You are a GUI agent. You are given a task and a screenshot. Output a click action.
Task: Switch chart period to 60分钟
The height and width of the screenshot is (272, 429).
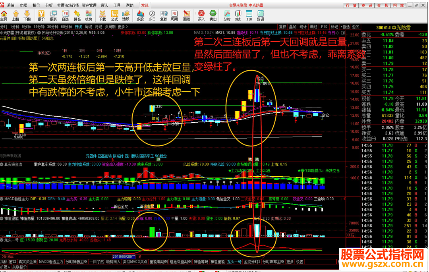click(x=66, y=27)
